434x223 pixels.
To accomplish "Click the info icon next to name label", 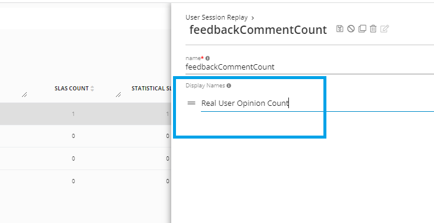I will pos(207,58).
